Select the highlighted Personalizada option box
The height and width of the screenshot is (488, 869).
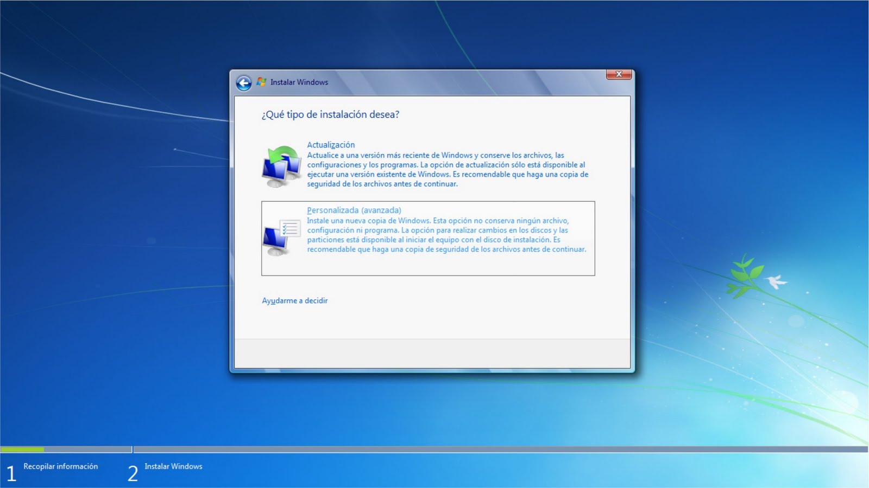coord(429,237)
